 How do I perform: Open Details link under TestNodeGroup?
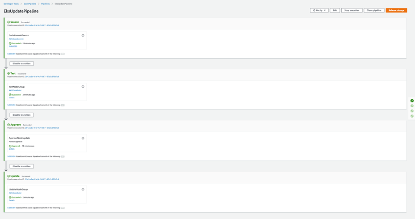12,98
